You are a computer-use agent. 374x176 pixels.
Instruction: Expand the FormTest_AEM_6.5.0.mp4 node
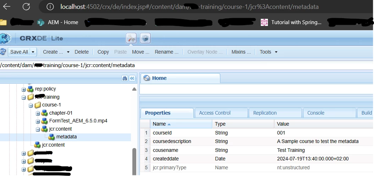pyautogui.click(x=38, y=122)
